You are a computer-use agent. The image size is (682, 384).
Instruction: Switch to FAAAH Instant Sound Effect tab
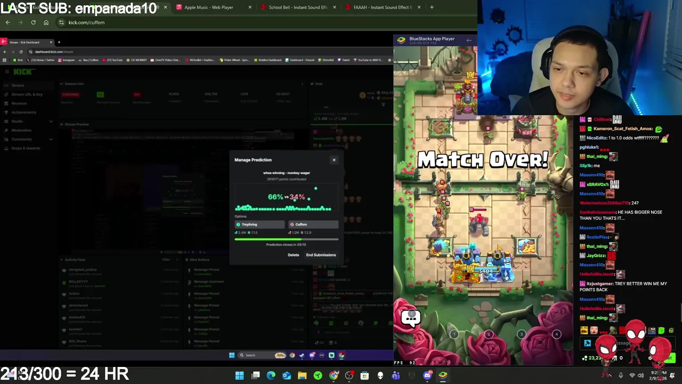click(x=383, y=7)
